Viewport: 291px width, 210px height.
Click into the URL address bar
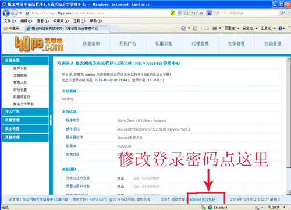97,13
